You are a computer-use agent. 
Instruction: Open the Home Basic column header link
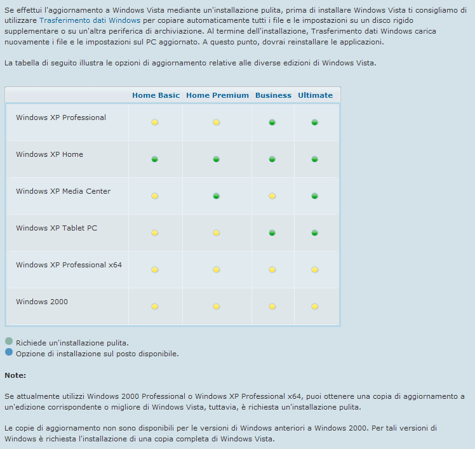tap(156, 95)
